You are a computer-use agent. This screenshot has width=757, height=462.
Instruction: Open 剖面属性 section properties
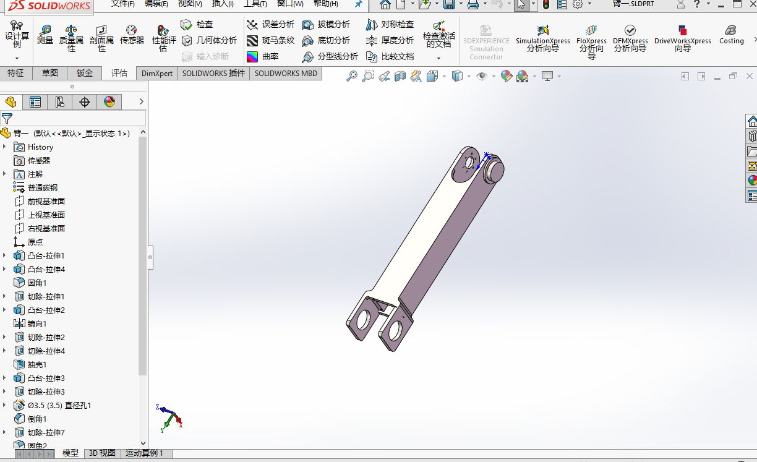point(101,38)
